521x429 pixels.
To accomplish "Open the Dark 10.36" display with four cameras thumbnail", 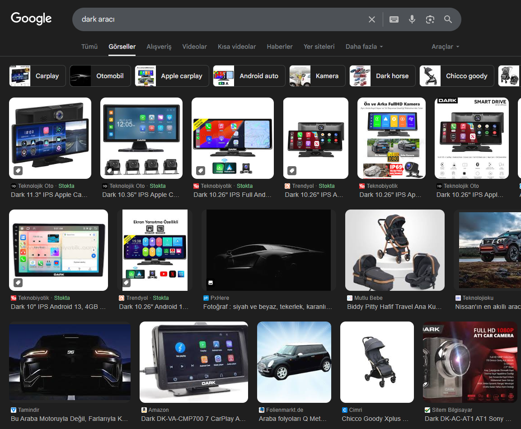I will 141,138.
